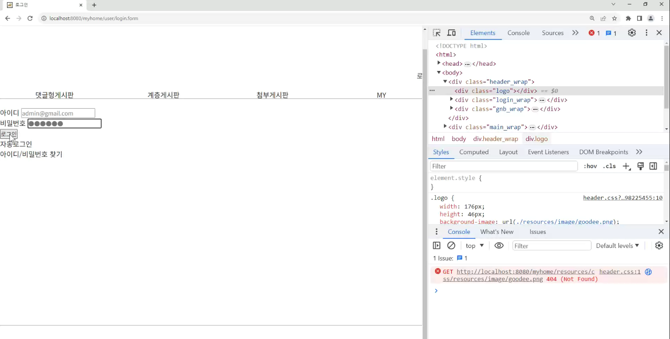Show more style pane tabs chevron

[639, 152]
